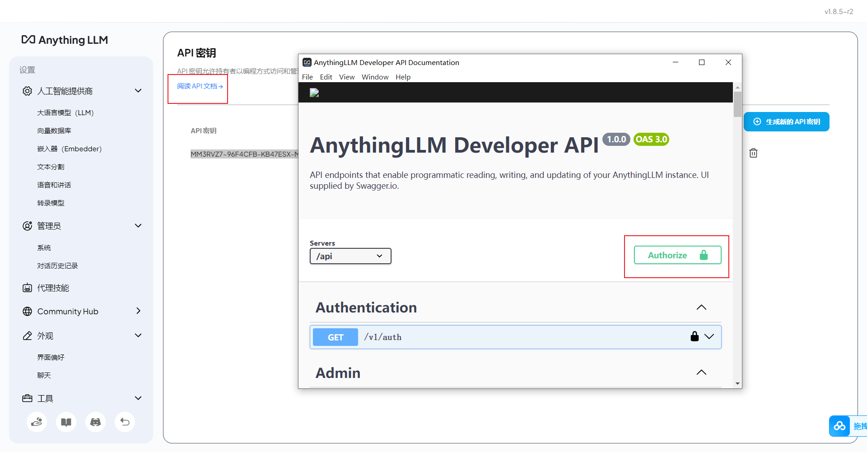Click the Tools briefcase icon
Screen dimensions: 867x452
point(28,398)
